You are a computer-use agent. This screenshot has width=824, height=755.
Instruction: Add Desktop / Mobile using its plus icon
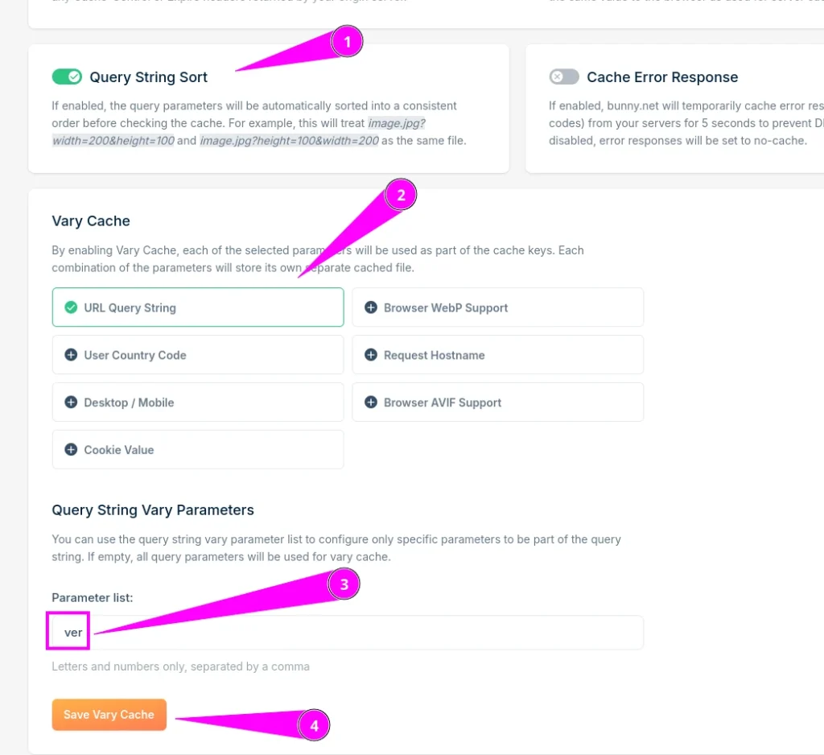point(72,402)
